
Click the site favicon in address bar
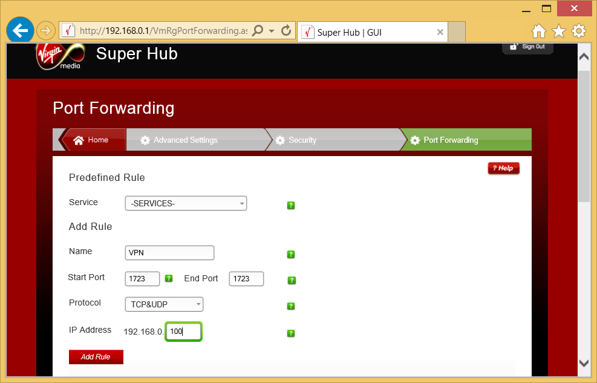(x=68, y=30)
